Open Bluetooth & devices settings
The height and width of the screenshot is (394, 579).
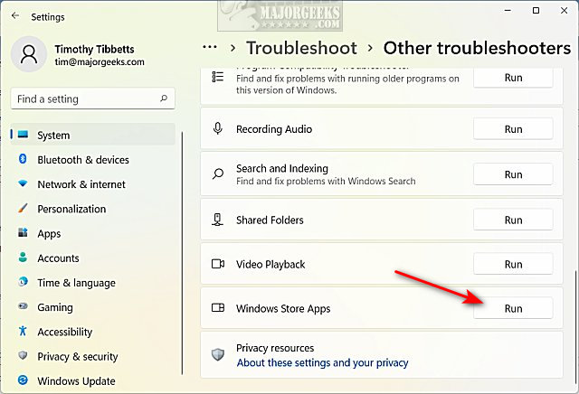pos(93,159)
